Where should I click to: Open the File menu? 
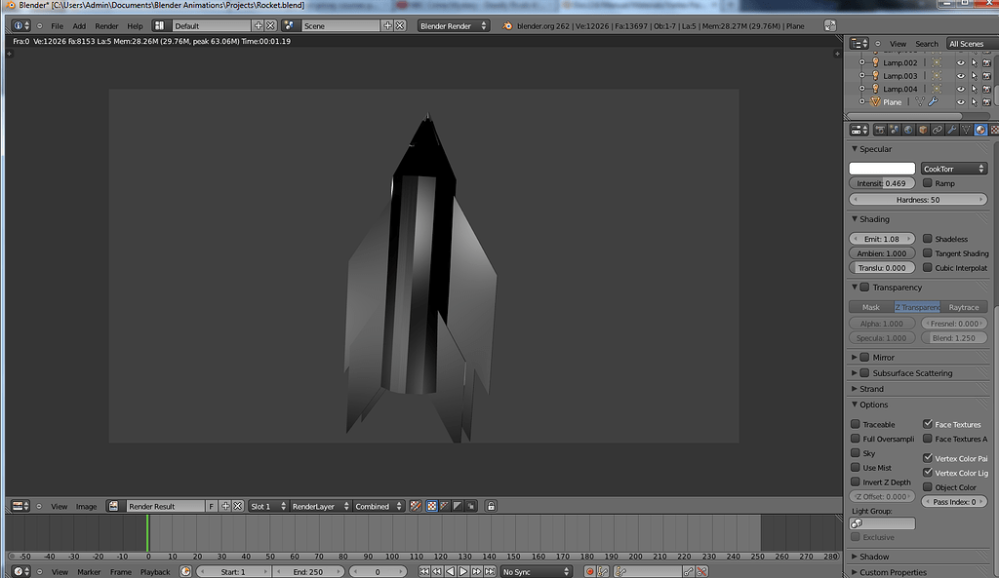coord(57,26)
